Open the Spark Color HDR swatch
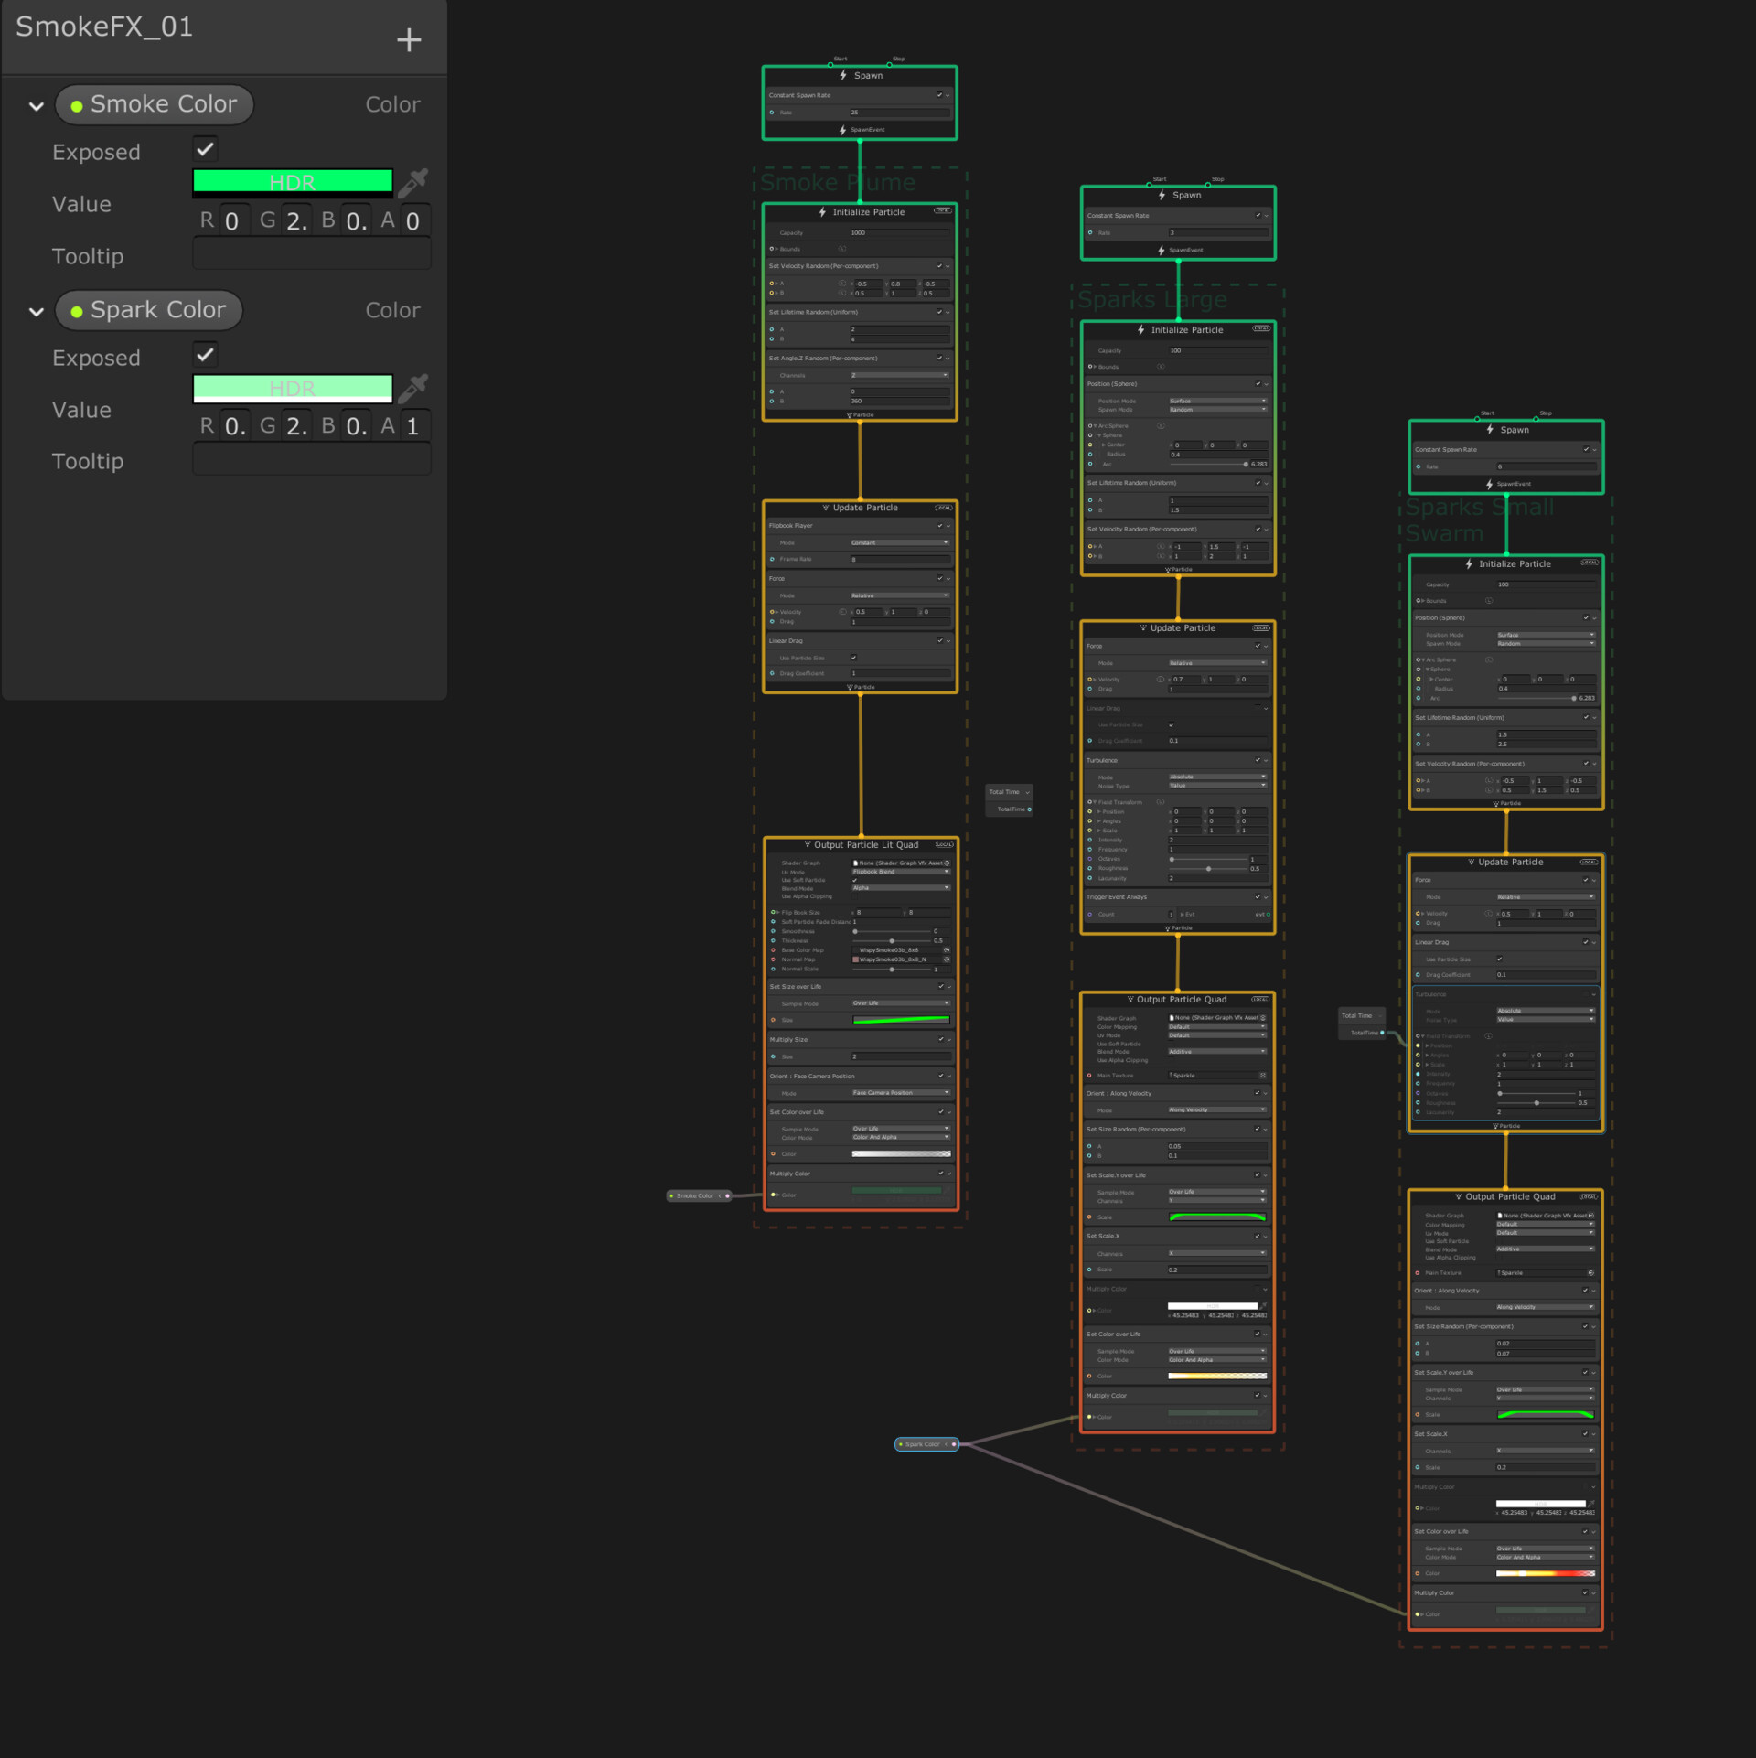Image resolution: width=1756 pixels, height=1758 pixels. pyautogui.click(x=293, y=388)
